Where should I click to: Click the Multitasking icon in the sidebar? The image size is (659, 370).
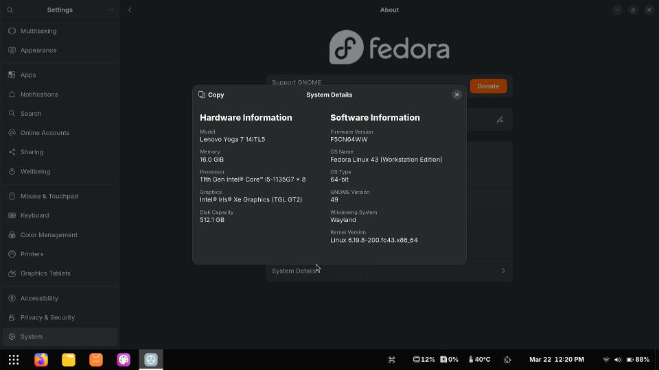pos(12,31)
